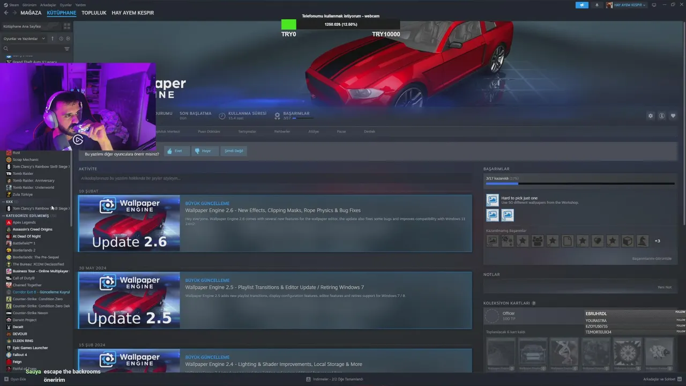Click the announcements megaphone icon
This screenshot has height=386, width=686.
582,5
